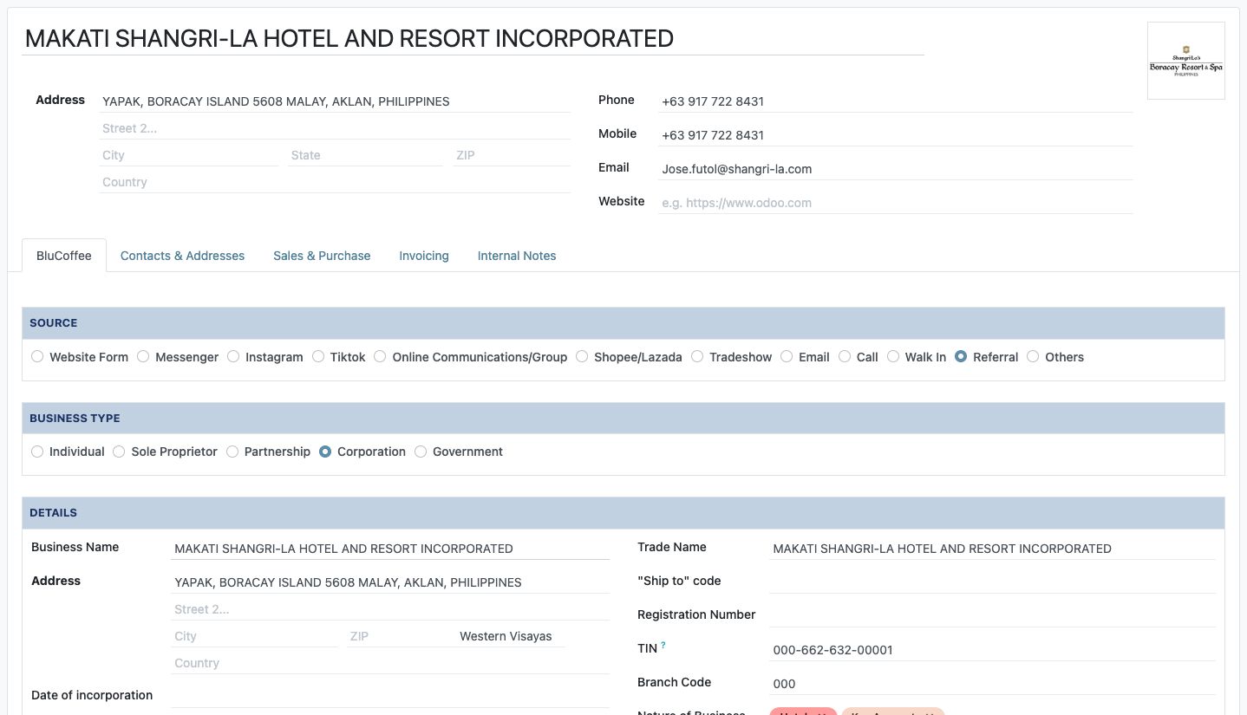This screenshot has width=1247, height=715.
Task: Open the Details section Country dropdown
Action: coord(390,663)
